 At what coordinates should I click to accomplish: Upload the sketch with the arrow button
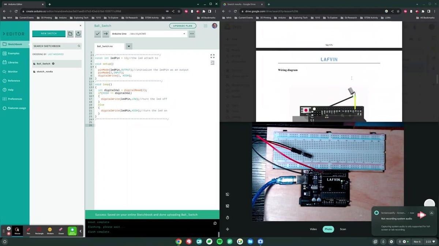(x=106, y=34)
